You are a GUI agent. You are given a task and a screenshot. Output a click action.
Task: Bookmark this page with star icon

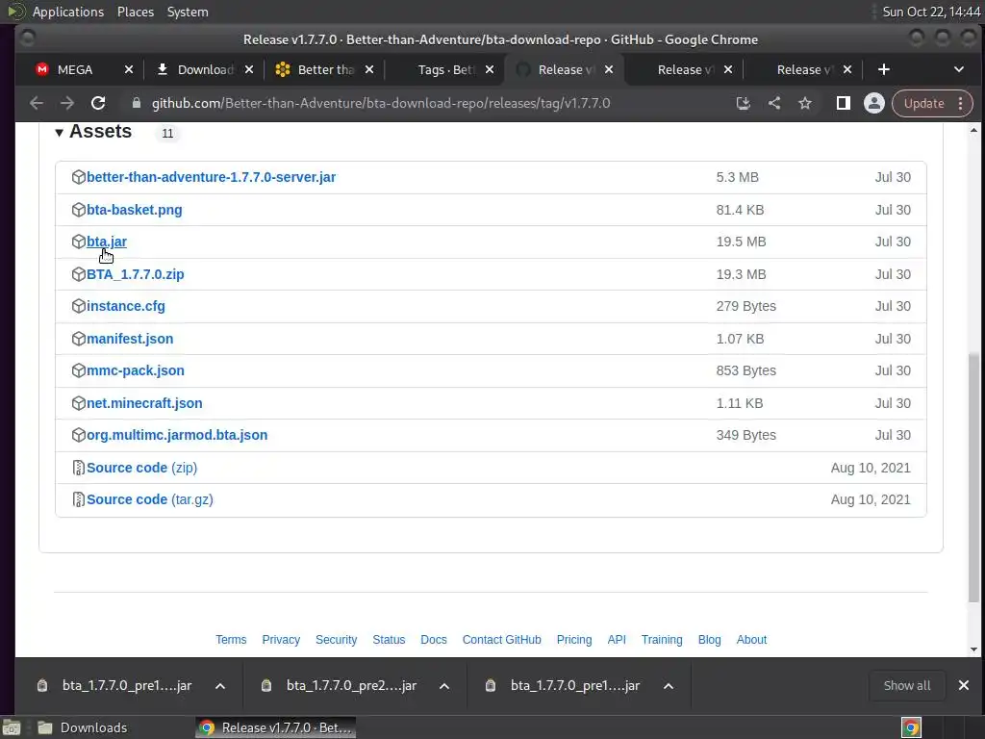[x=805, y=103]
